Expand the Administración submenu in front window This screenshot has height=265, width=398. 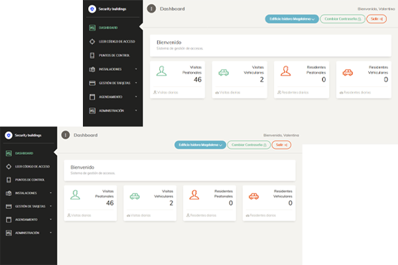52,233
